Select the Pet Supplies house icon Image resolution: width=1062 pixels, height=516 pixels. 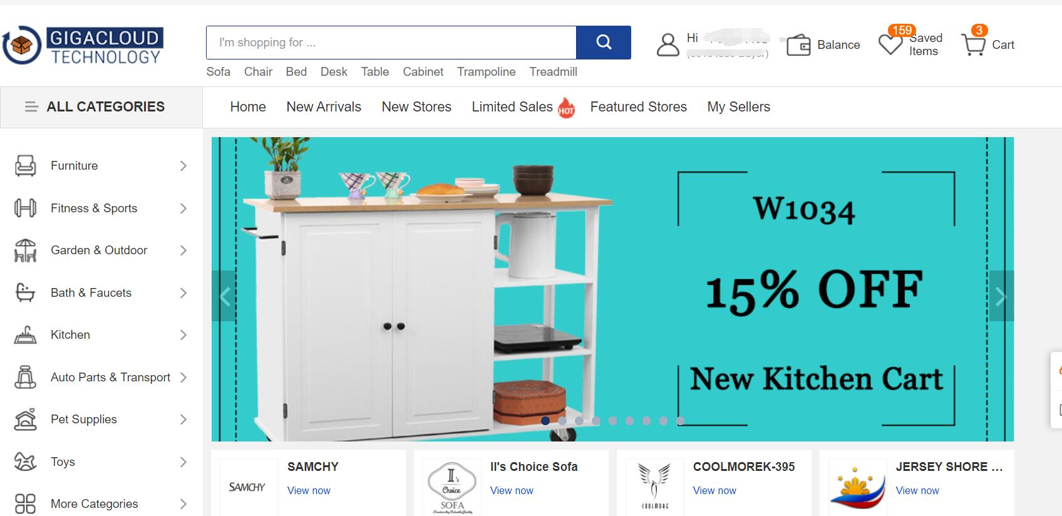tap(25, 420)
